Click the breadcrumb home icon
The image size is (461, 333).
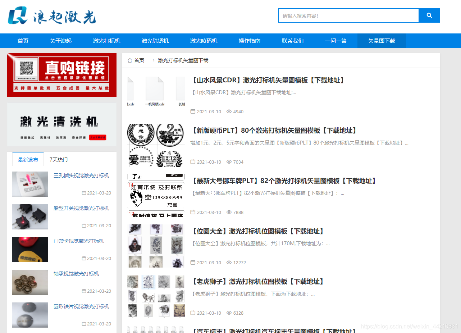[130, 60]
